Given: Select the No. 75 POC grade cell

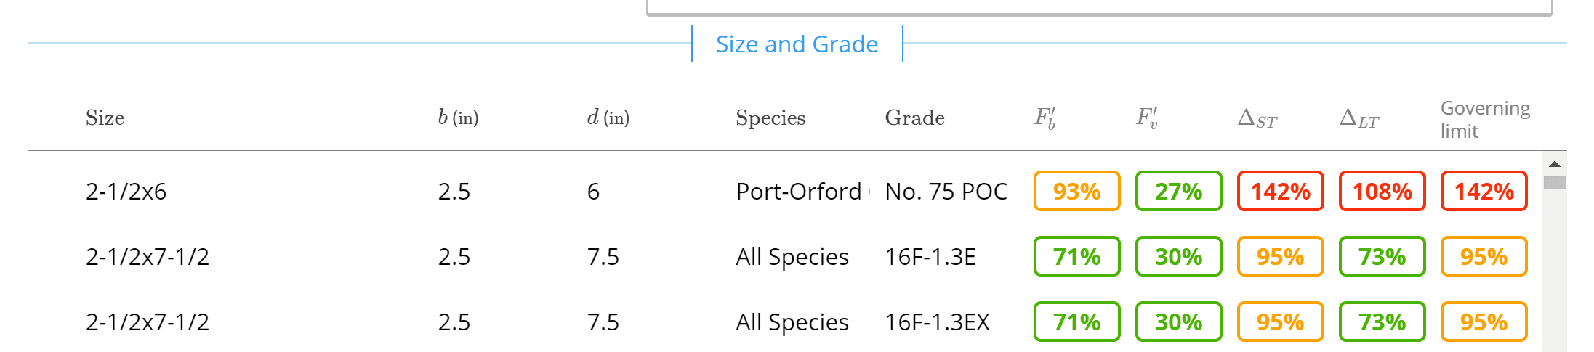Looking at the screenshot, I should pyautogui.click(x=946, y=192).
